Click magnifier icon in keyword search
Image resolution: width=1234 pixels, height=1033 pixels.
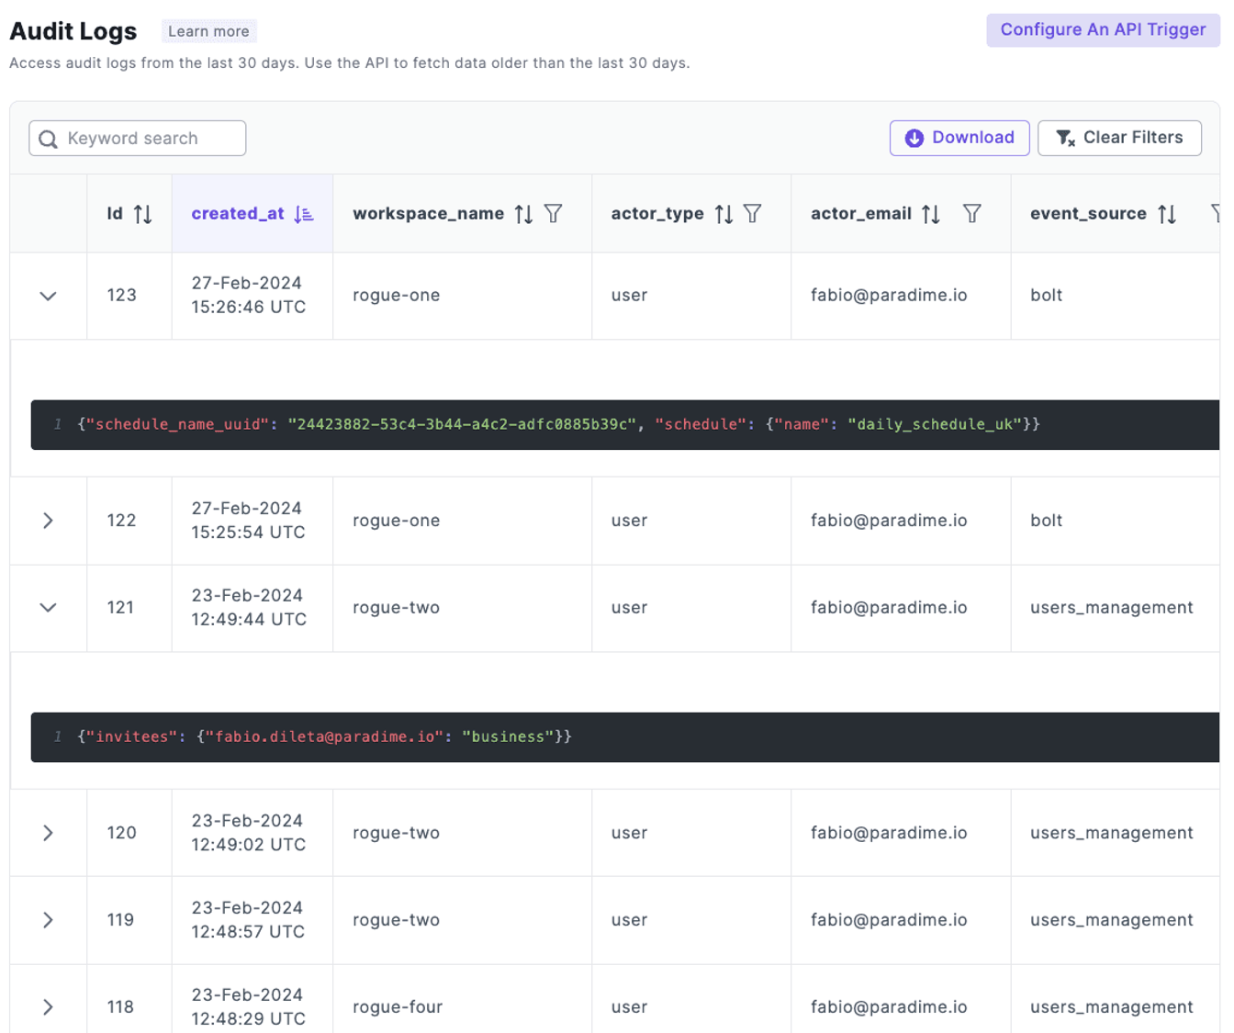pyautogui.click(x=49, y=139)
